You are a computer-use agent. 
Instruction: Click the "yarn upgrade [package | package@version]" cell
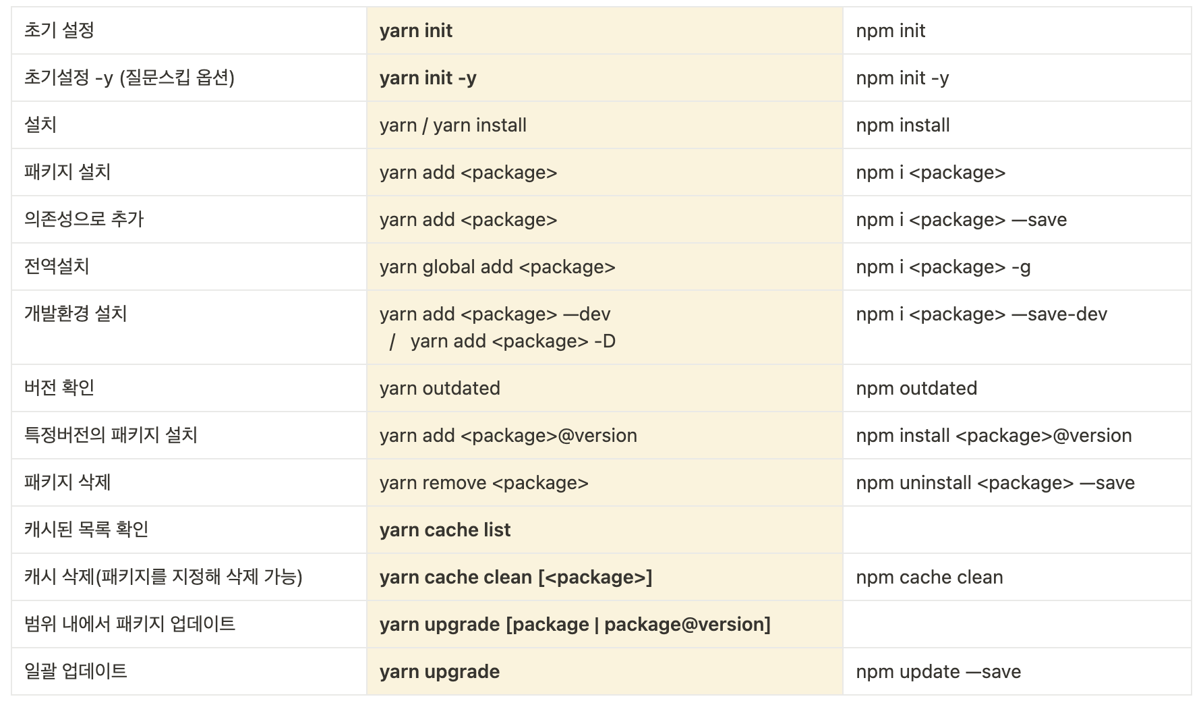(x=575, y=625)
